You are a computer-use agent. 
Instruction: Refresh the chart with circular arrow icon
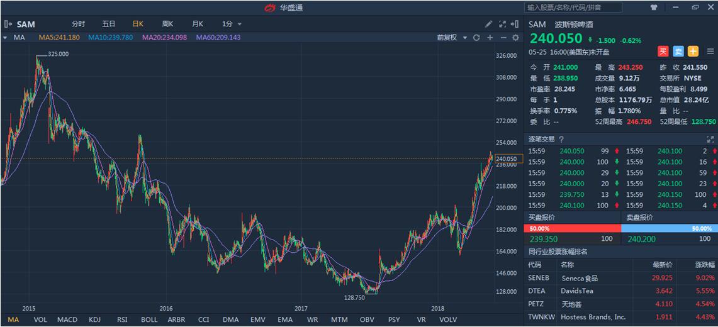[x=476, y=38]
